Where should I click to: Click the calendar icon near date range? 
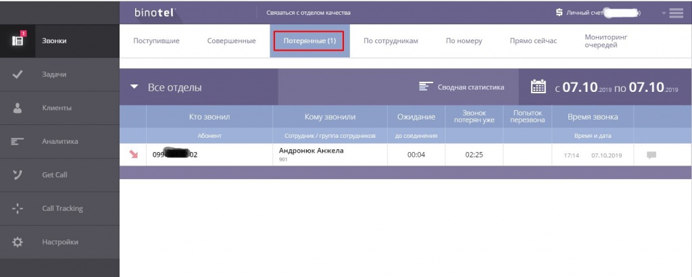pyautogui.click(x=539, y=86)
